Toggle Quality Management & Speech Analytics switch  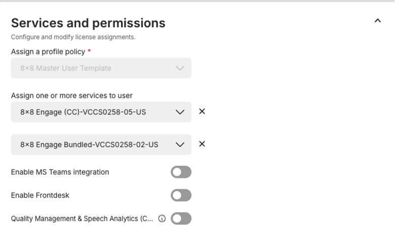coord(181,218)
